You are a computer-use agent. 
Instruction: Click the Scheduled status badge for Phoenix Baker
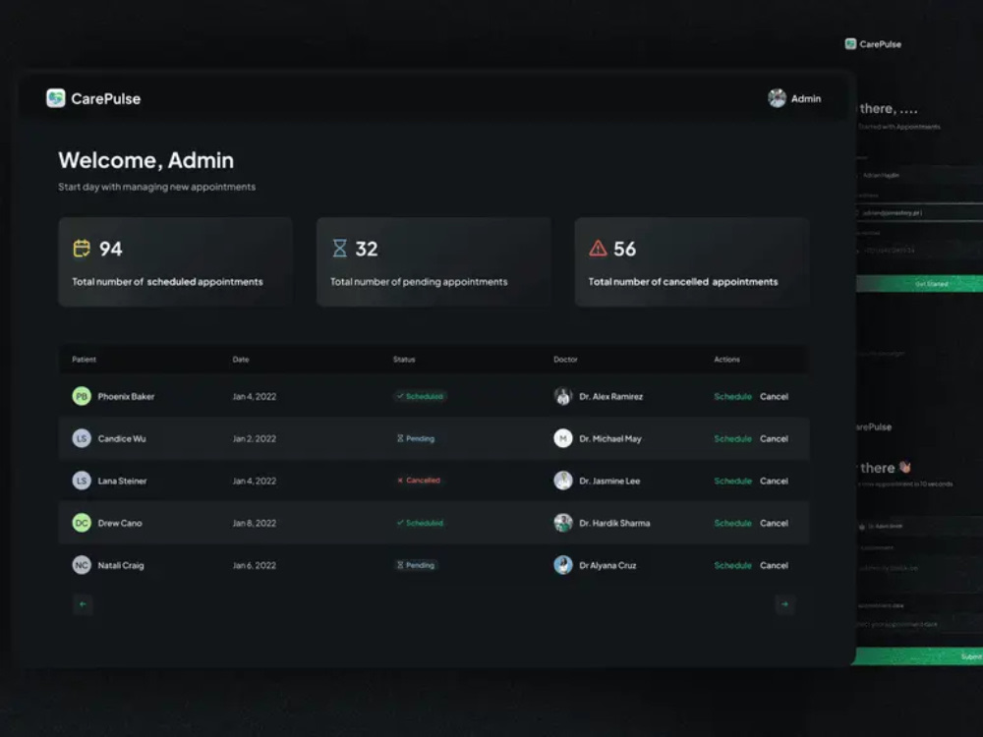click(420, 396)
